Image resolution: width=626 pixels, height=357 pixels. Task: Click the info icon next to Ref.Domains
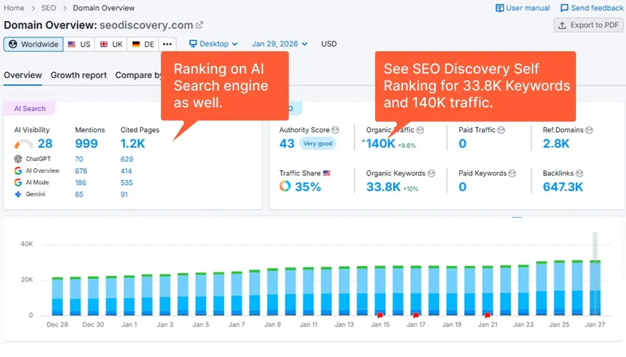[x=589, y=130]
